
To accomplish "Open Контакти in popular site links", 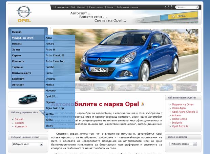I will click(x=21, y=127).
